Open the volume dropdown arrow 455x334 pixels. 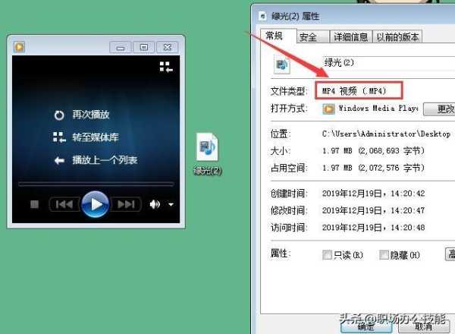(171, 204)
